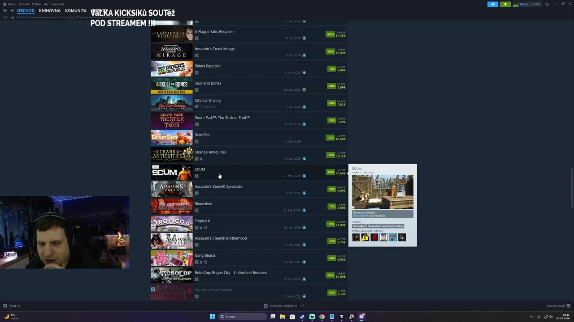Click the DrainSim -10% discount badge
The width and height of the screenshot is (574, 322).
[330, 138]
